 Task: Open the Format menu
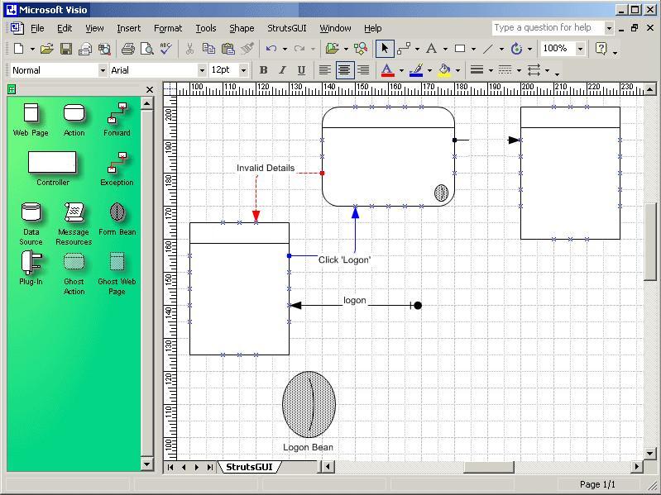pyautogui.click(x=168, y=28)
